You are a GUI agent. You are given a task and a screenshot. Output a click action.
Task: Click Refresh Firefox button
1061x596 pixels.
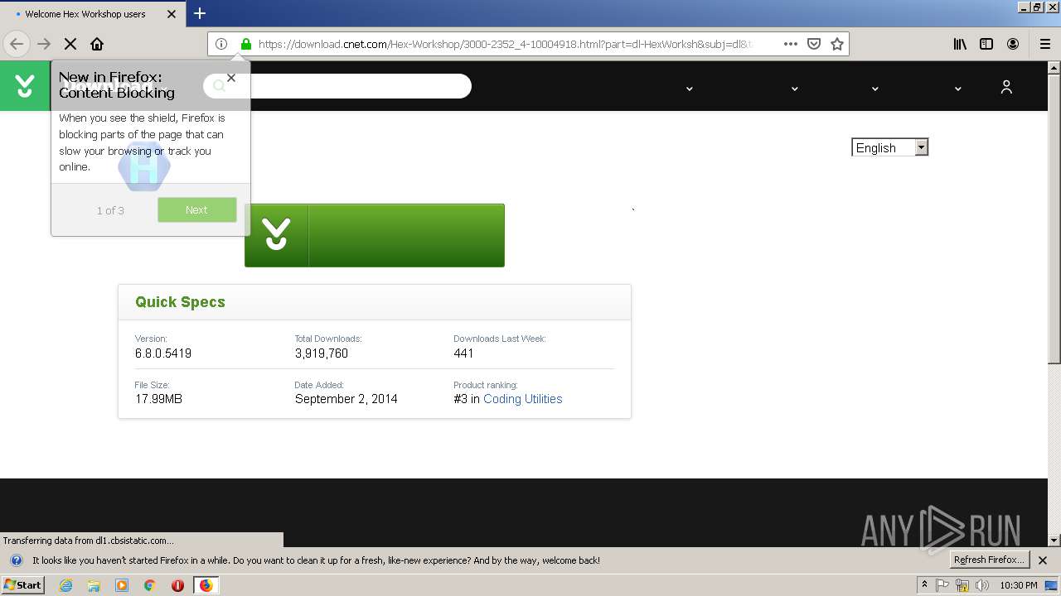(x=989, y=560)
